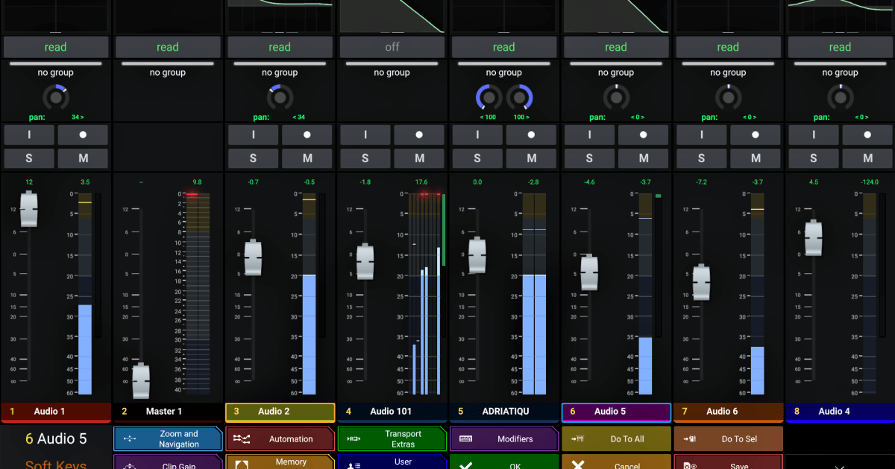Click the off automation button on Audio 101
The height and width of the screenshot is (469, 895).
[x=392, y=46]
